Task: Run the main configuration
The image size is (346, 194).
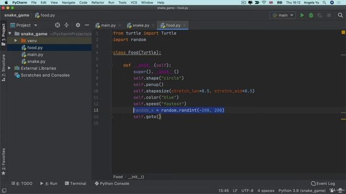Action: click(x=302, y=15)
